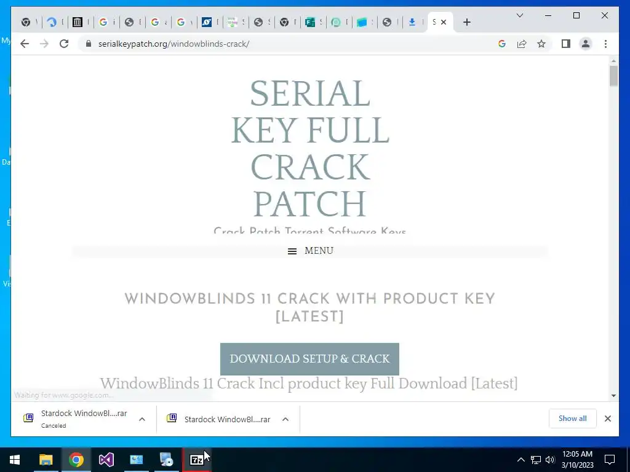Go back to the previous page
The image size is (630, 472).
pos(25,44)
